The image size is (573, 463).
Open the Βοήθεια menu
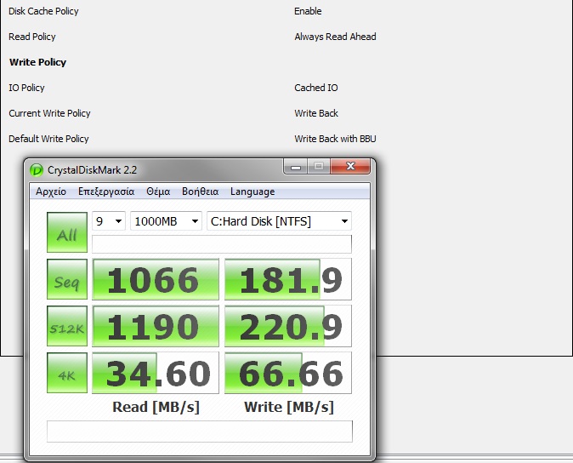(x=201, y=191)
